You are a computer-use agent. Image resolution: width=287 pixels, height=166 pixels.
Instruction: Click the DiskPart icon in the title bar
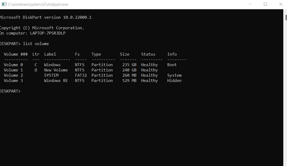pyautogui.click(x=4, y=4)
